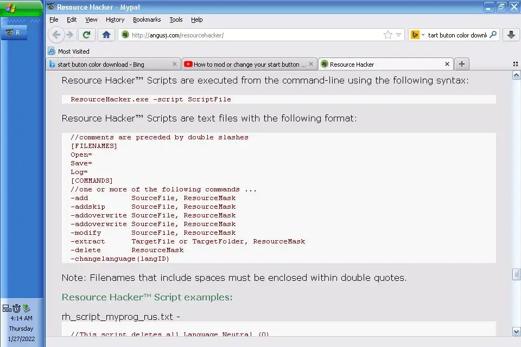Screen dimensions: 521x347
Task: Close the Bing search tab
Action: point(174,64)
